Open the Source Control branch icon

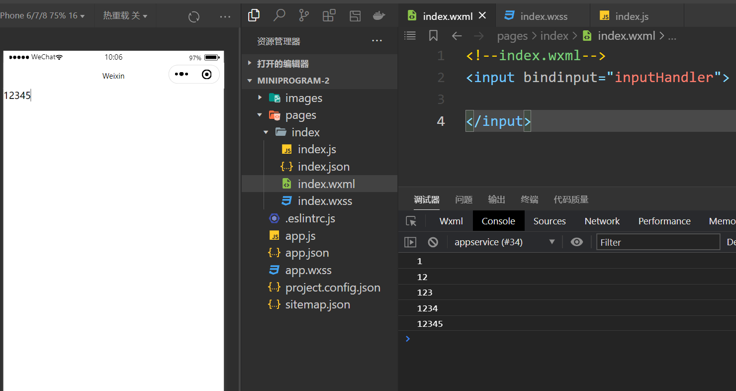304,15
